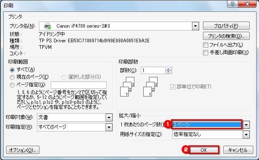
Task: Select 現在のページ(E) radio button
Action: click(x=12, y=77)
